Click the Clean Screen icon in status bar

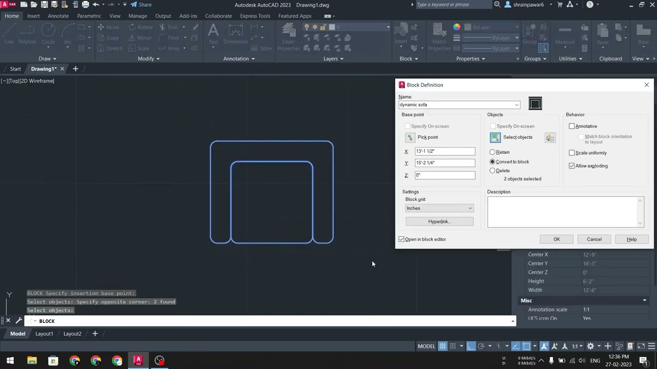point(641,346)
